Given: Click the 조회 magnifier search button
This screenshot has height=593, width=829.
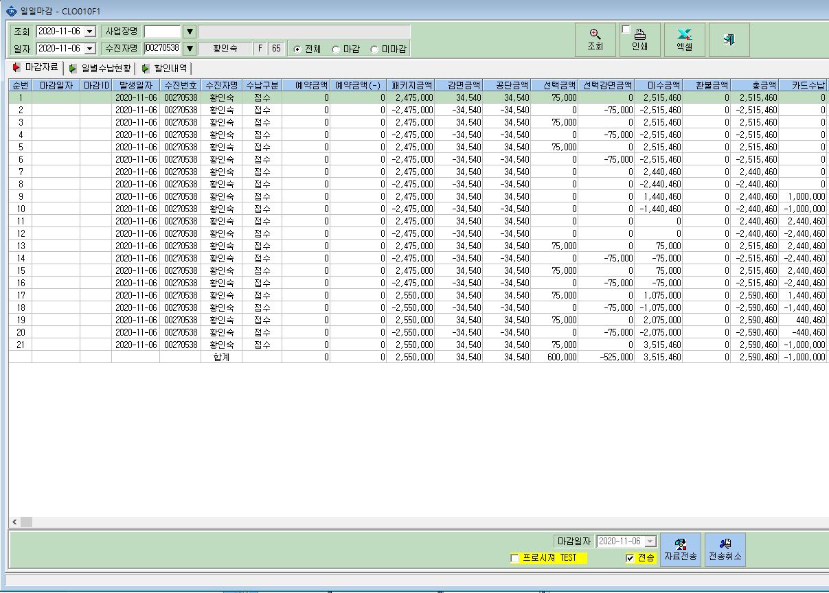Looking at the screenshot, I should tap(595, 40).
